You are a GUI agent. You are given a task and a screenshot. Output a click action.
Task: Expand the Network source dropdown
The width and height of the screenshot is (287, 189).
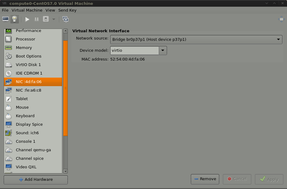(x=196, y=39)
